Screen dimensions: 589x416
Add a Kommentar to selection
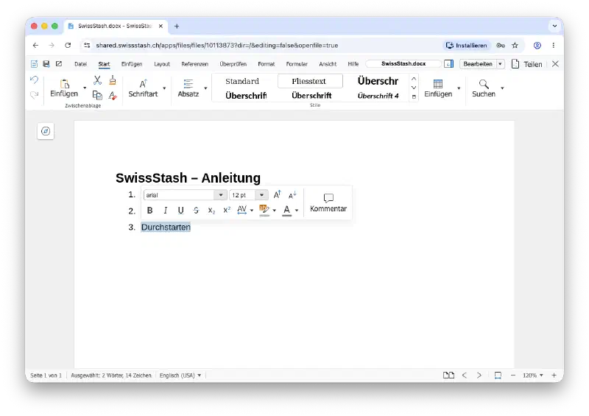click(328, 203)
